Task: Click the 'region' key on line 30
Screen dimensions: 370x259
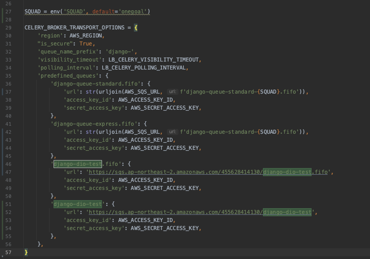Action: pos(50,36)
